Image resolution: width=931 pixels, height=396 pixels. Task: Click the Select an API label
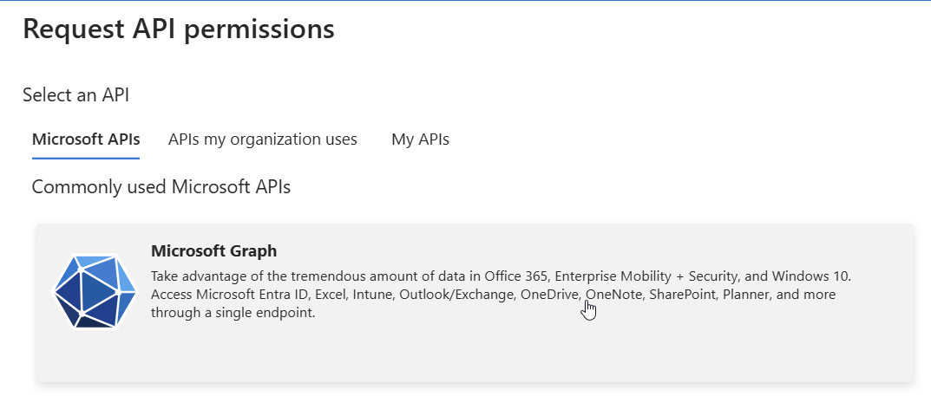coord(76,94)
